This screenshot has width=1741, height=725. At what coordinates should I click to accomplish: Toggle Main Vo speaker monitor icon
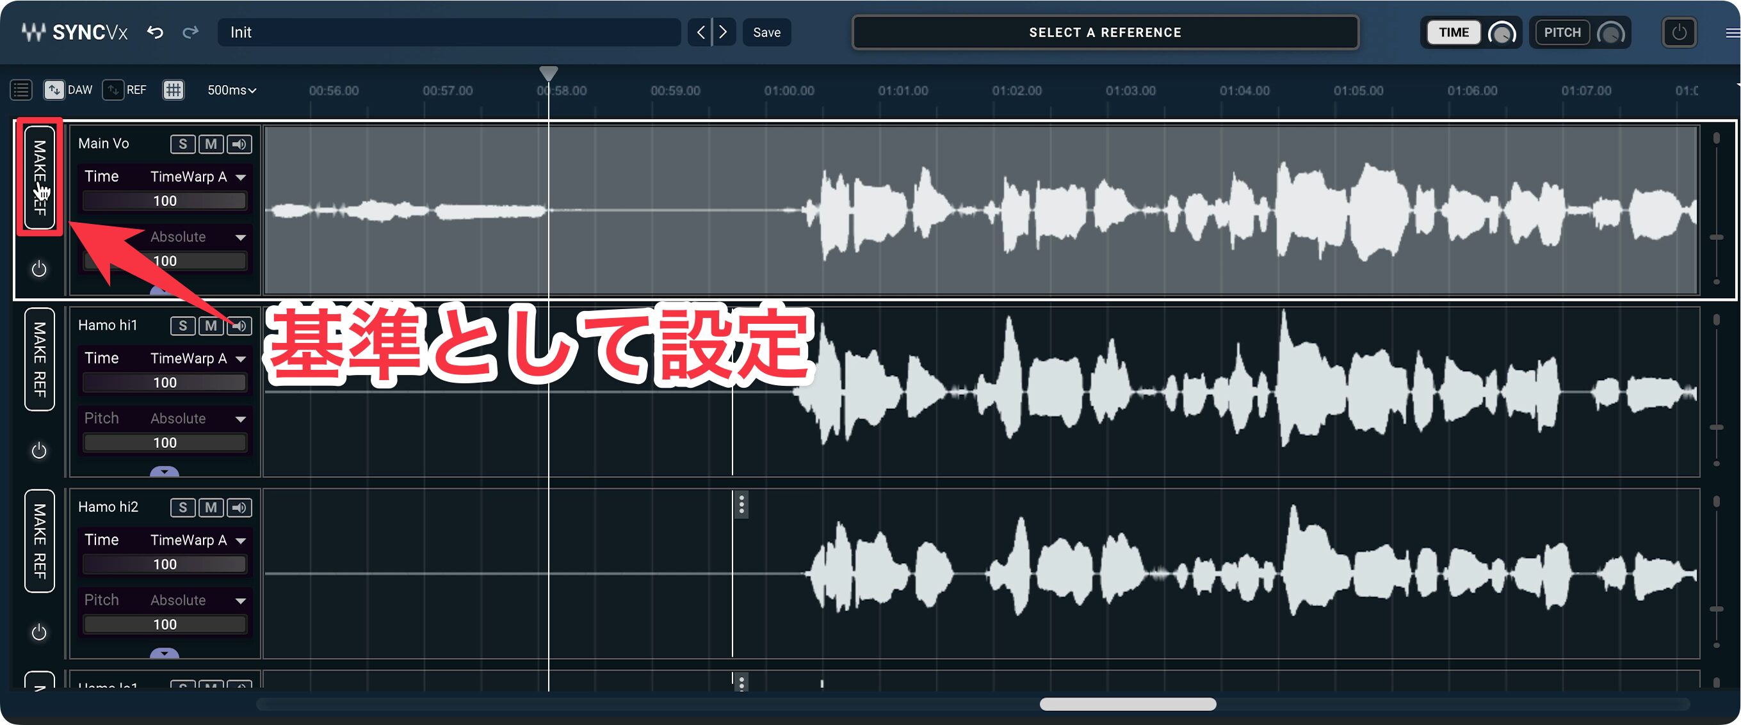[x=239, y=144]
